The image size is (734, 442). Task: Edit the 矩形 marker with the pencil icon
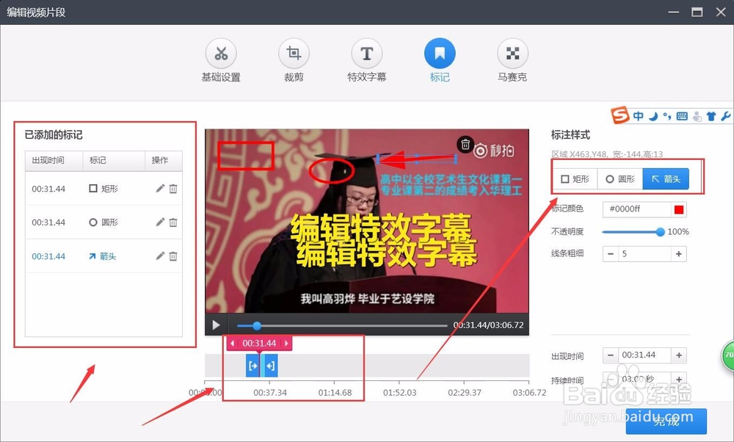160,188
